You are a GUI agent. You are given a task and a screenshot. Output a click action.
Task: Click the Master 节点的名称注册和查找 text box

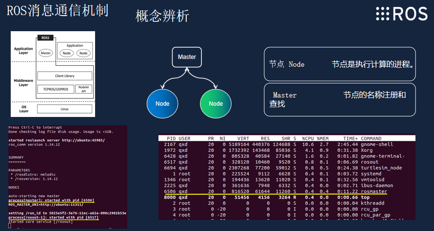click(339, 99)
